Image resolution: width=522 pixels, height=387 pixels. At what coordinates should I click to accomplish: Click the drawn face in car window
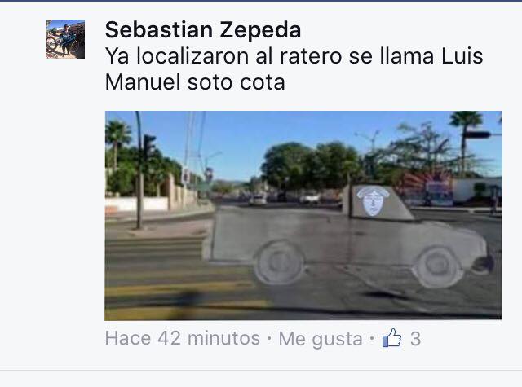[373, 200]
